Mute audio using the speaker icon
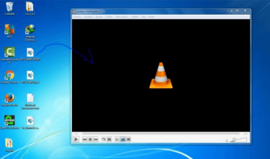Viewport: 270px width, 159px height. tap(227, 141)
